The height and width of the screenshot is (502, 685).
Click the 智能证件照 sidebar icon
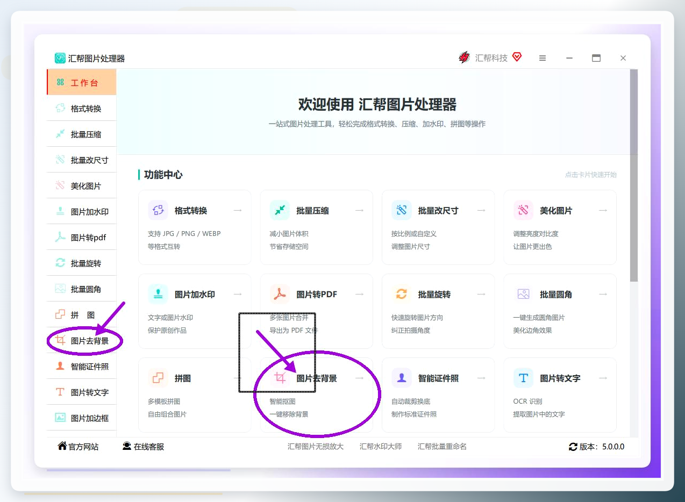[60, 366]
